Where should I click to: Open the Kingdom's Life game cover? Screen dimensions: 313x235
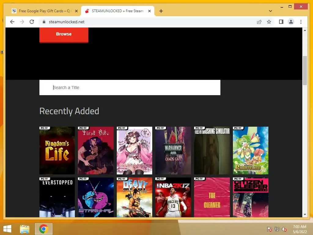[57, 151]
